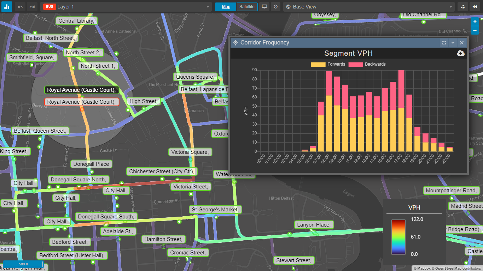Click the rewind icon in the top-right corner
Image resolution: width=483 pixels, height=271 pixels.
[475, 6]
